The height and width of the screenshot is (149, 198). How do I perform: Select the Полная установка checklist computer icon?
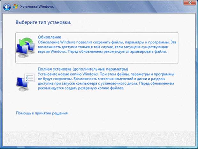click(x=26, y=82)
